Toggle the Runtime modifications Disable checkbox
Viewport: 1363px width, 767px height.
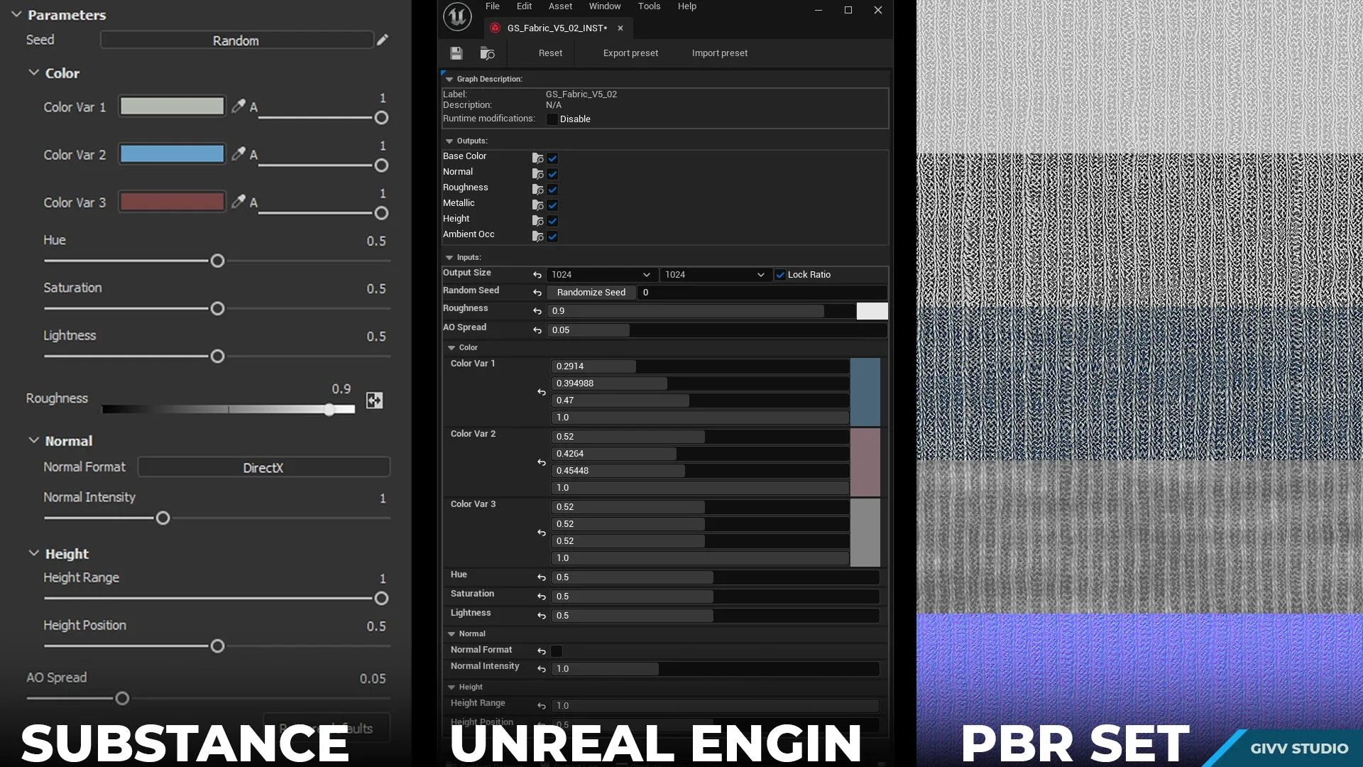coord(552,119)
